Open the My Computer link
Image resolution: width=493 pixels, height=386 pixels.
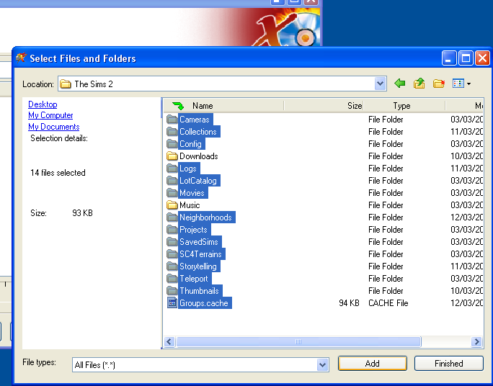click(50, 115)
